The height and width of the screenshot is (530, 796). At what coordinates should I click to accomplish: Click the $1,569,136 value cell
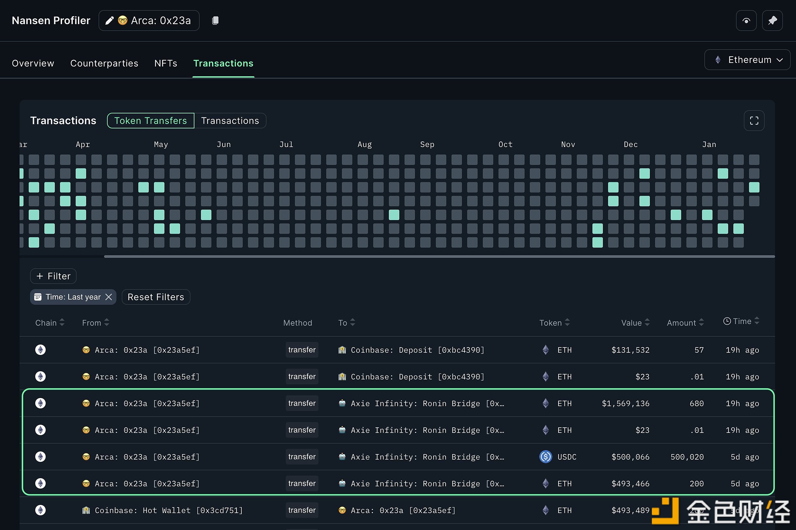point(625,403)
